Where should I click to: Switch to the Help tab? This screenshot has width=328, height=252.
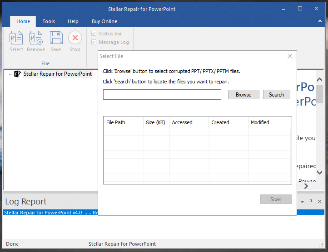tap(73, 21)
